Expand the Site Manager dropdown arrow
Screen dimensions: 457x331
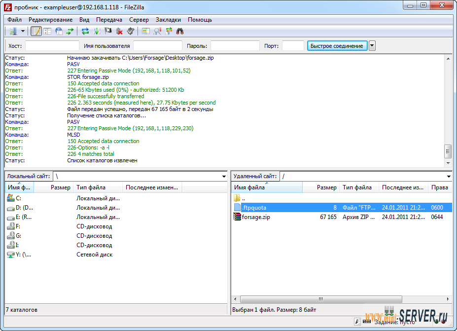pos(23,31)
